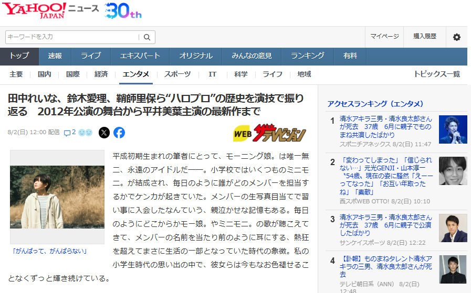
Task: Open the comment count bubble icon
Action: [x=67, y=133]
